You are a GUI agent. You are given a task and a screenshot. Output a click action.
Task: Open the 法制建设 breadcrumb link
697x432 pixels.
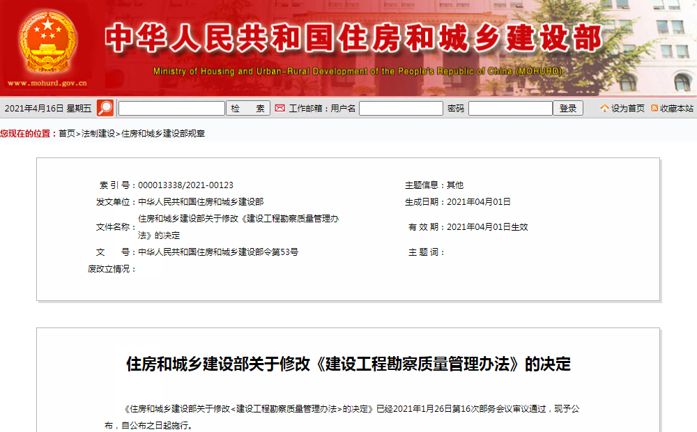click(98, 133)
